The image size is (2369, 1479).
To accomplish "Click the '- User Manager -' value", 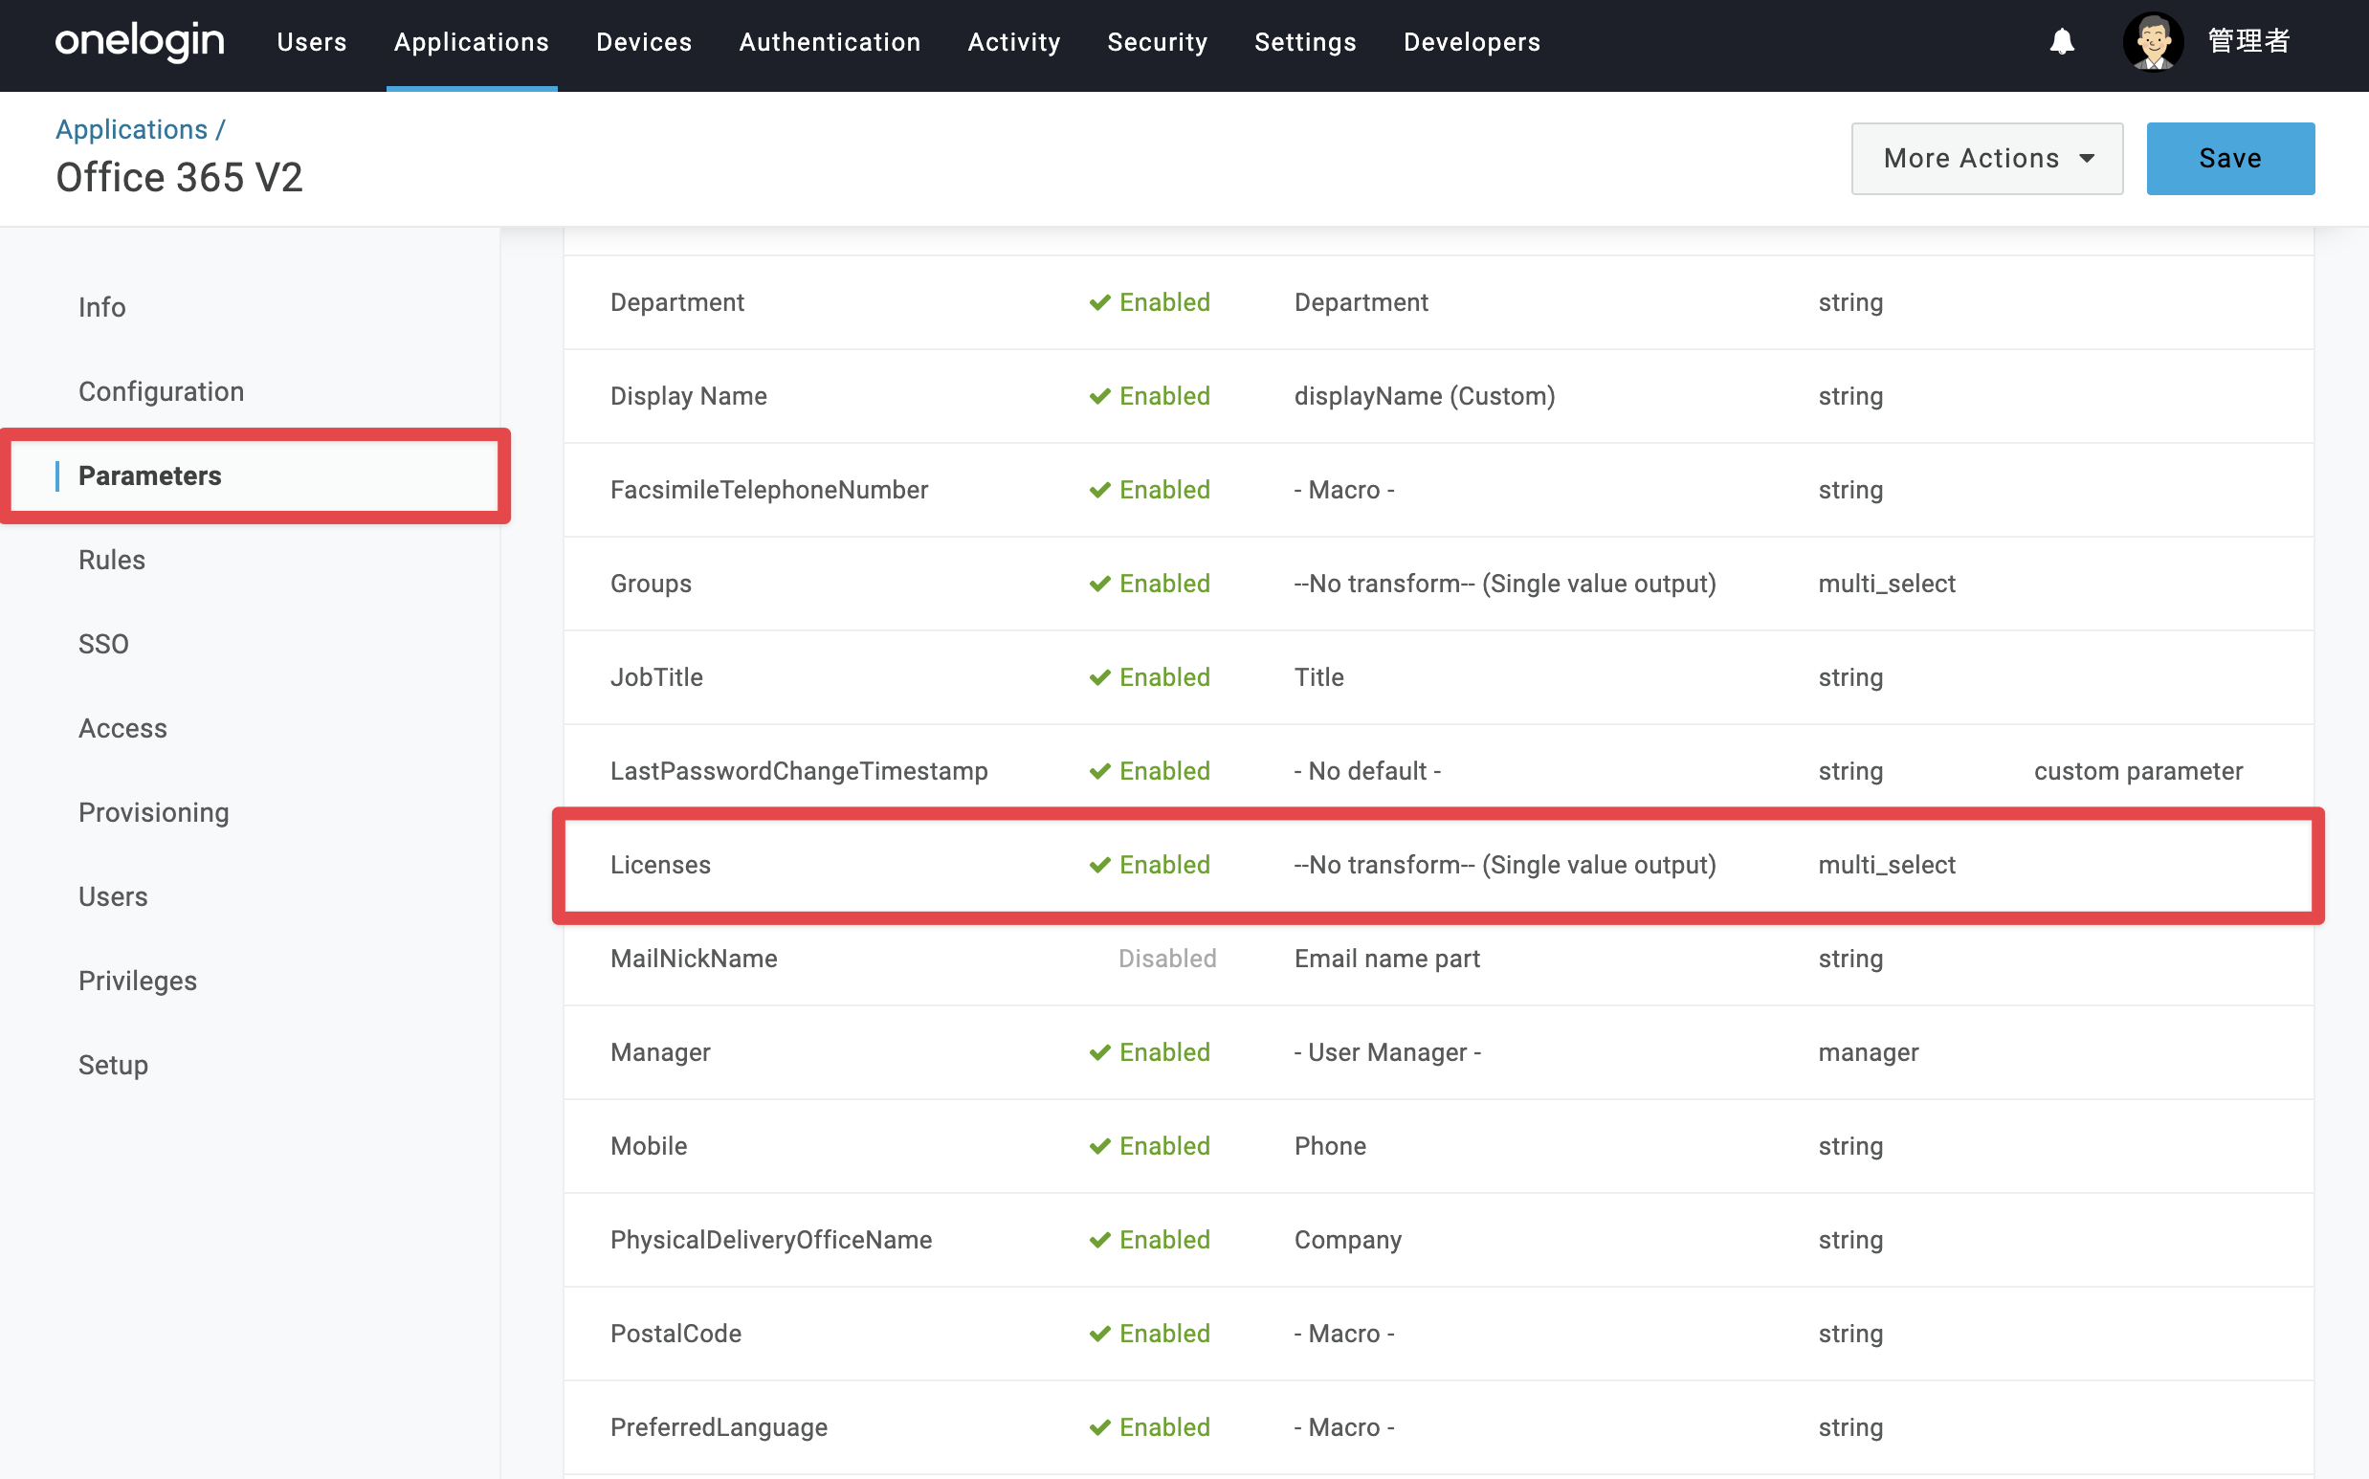I will click(x=1387, y=1052).
